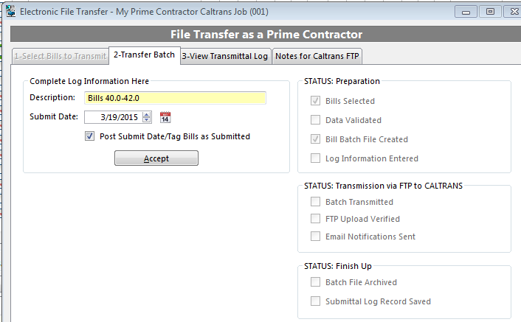Check the Email Notifications Sent checkbox
521x322 pixels.
click(315, 236)
